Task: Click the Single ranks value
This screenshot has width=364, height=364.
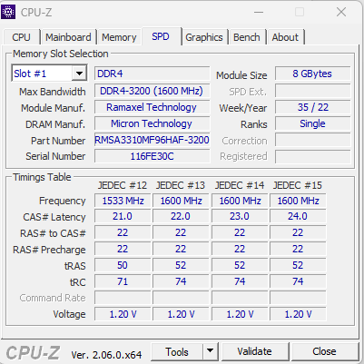Action: 312,123
